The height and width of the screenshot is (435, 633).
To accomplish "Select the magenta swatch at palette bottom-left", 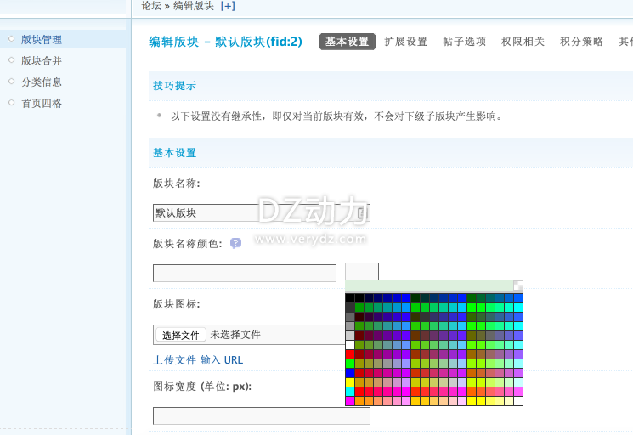I will pos(350,401).
